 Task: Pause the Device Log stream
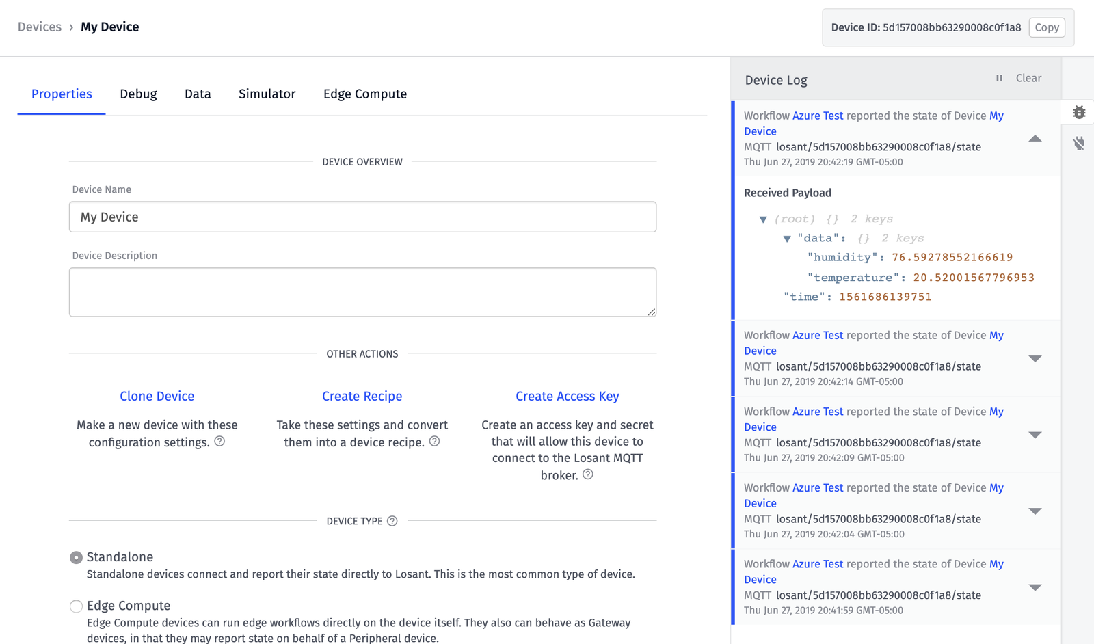tap(999, 79)
